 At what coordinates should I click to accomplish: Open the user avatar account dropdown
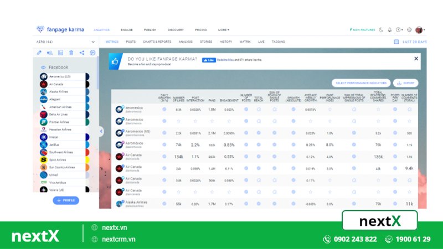pos(420,30)
